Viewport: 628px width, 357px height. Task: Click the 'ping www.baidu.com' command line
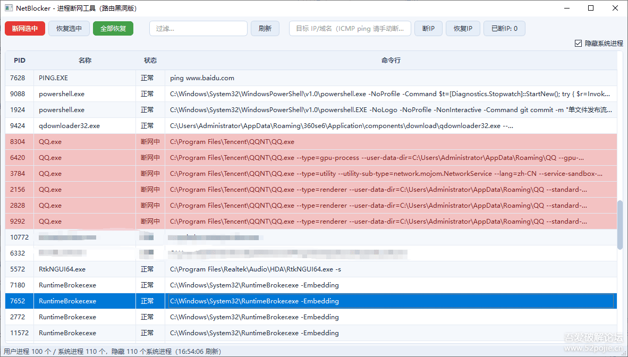click(202, 78)
